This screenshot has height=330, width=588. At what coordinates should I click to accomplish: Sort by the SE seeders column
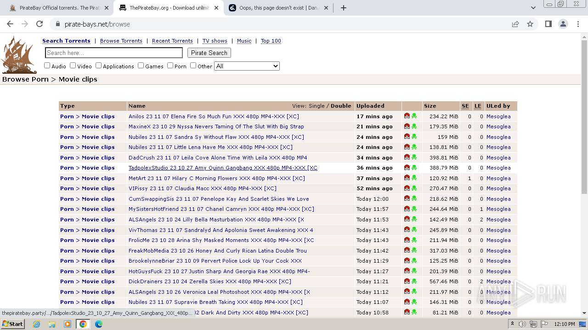pyautogui.click(x=465, y=106)
